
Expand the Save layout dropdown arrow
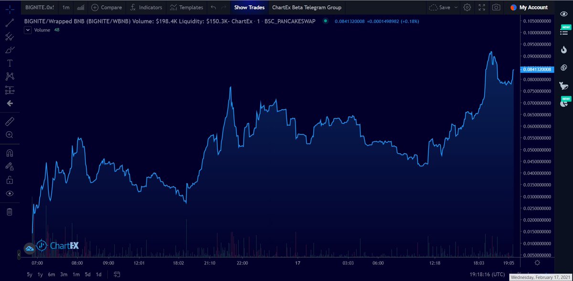[x=456, y=8]
